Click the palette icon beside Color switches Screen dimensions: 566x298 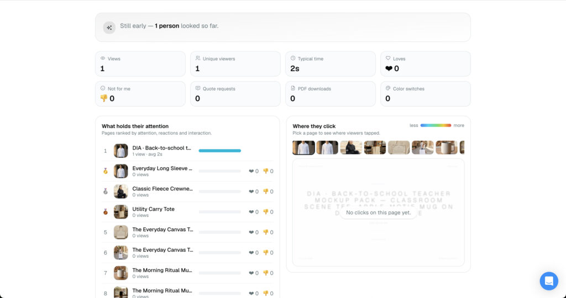click(x=388, y=88)
